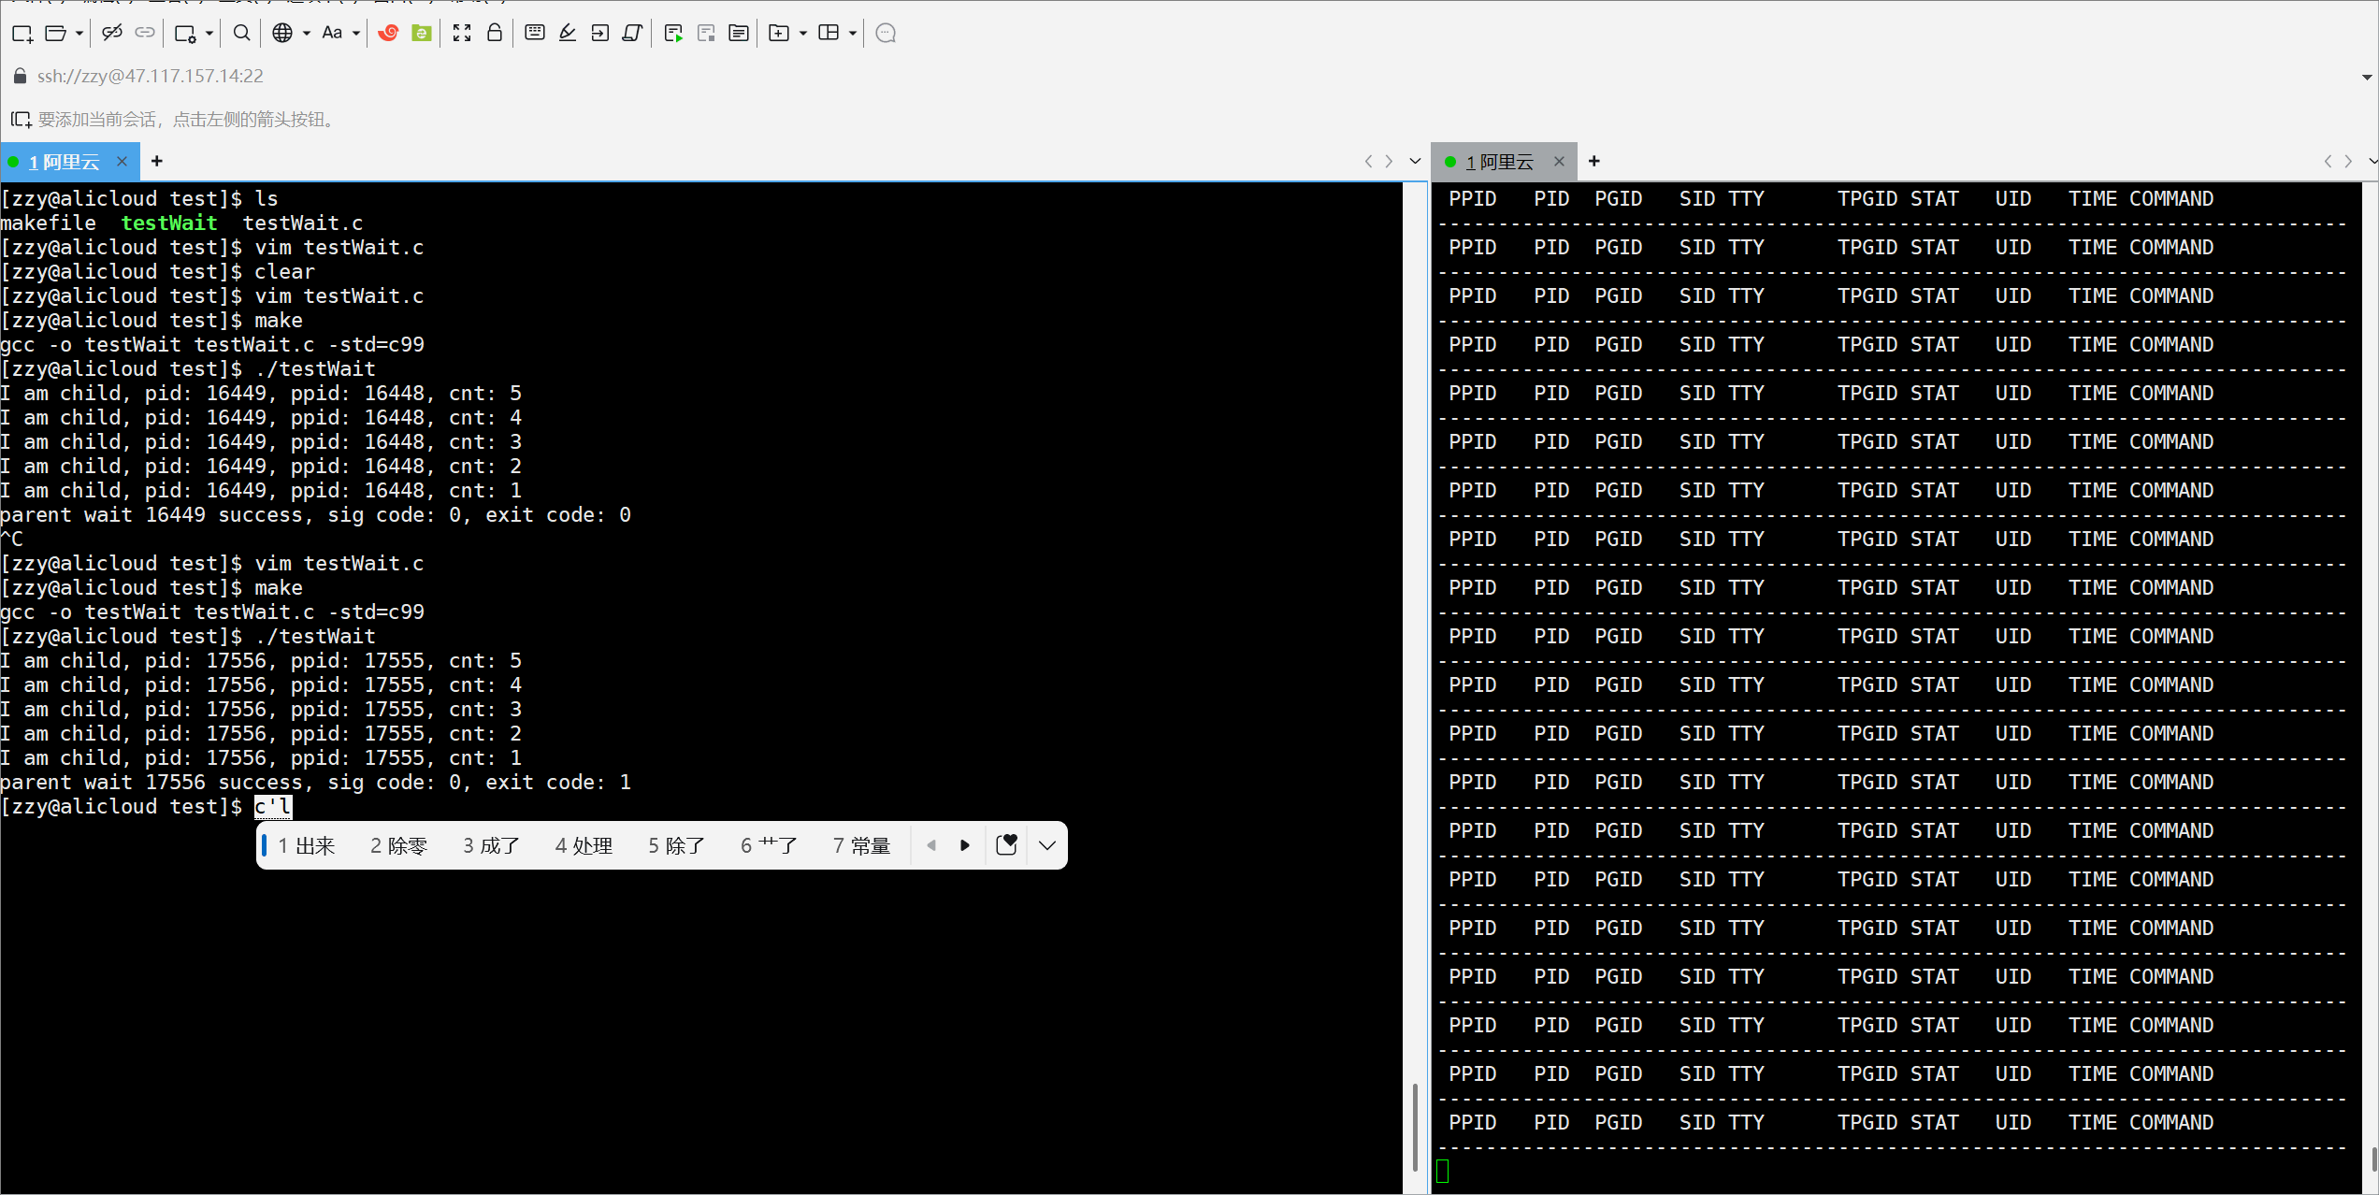Switch to left 阿里云 session tab
Viewport: 2379px width, 1195px height.
pos(64,162)
